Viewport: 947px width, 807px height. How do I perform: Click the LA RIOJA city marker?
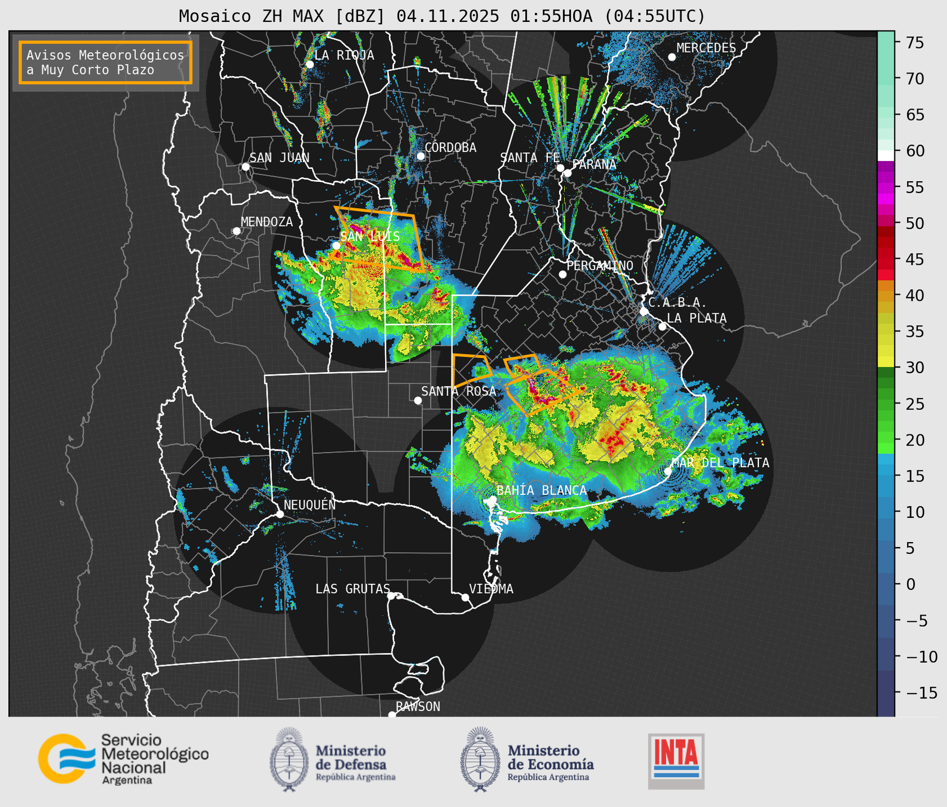click(310, 65)
